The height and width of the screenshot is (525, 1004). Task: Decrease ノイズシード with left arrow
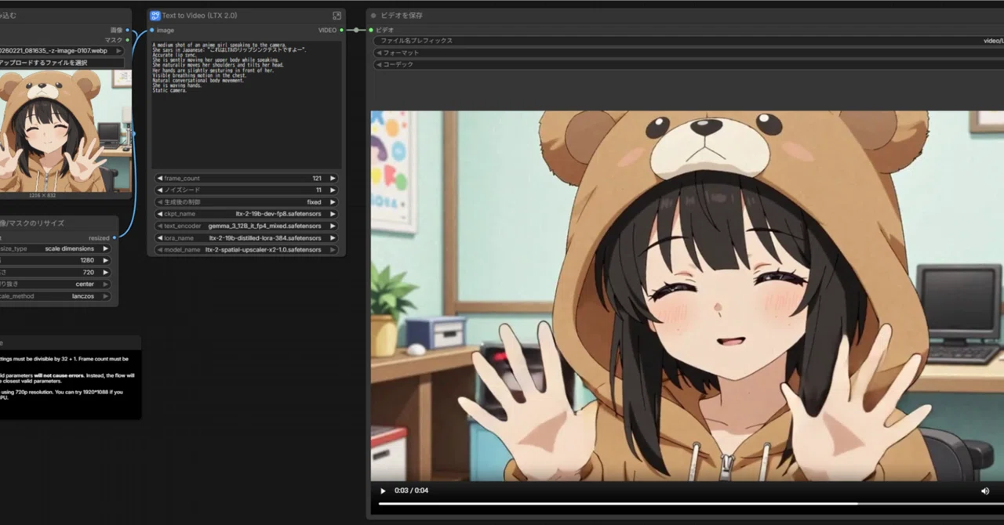(x=159, y=190)
